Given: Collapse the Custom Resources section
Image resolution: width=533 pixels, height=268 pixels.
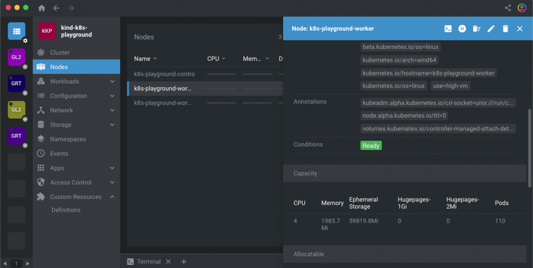Looking at the screenshot, I should (112, 197).
